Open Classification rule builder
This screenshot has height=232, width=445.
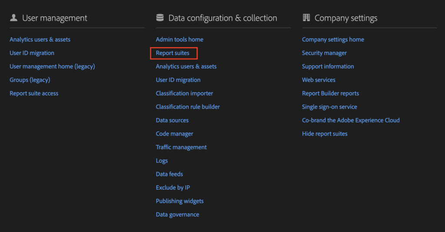188,107
